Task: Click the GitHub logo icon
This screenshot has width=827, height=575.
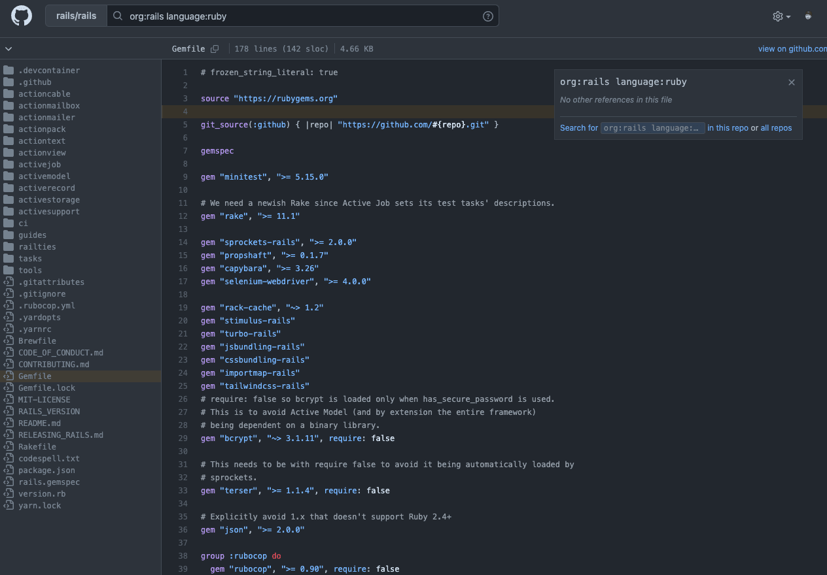Action: [x=22, y=16]
